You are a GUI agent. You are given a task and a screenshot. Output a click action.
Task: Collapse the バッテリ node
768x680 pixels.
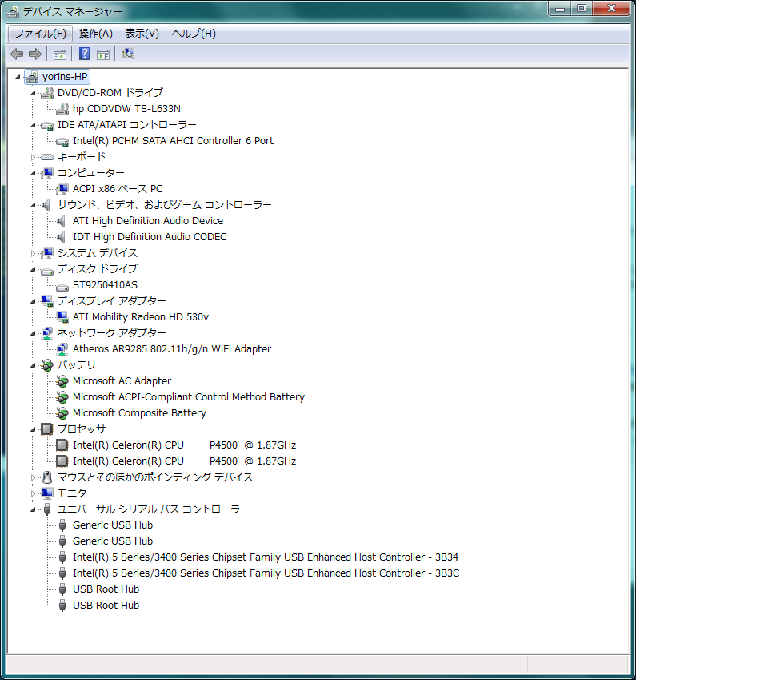[33, 366]
